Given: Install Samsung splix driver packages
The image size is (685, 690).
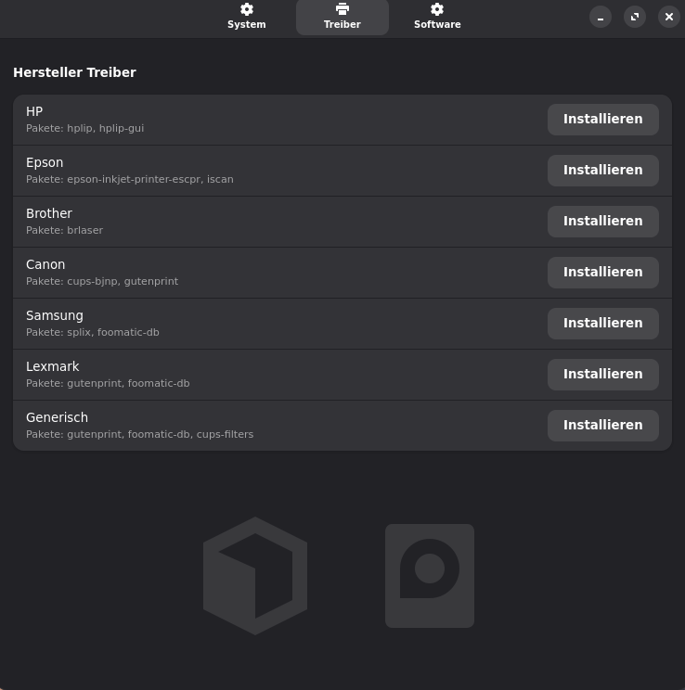Looking at the screenshot, I should 602,323.
